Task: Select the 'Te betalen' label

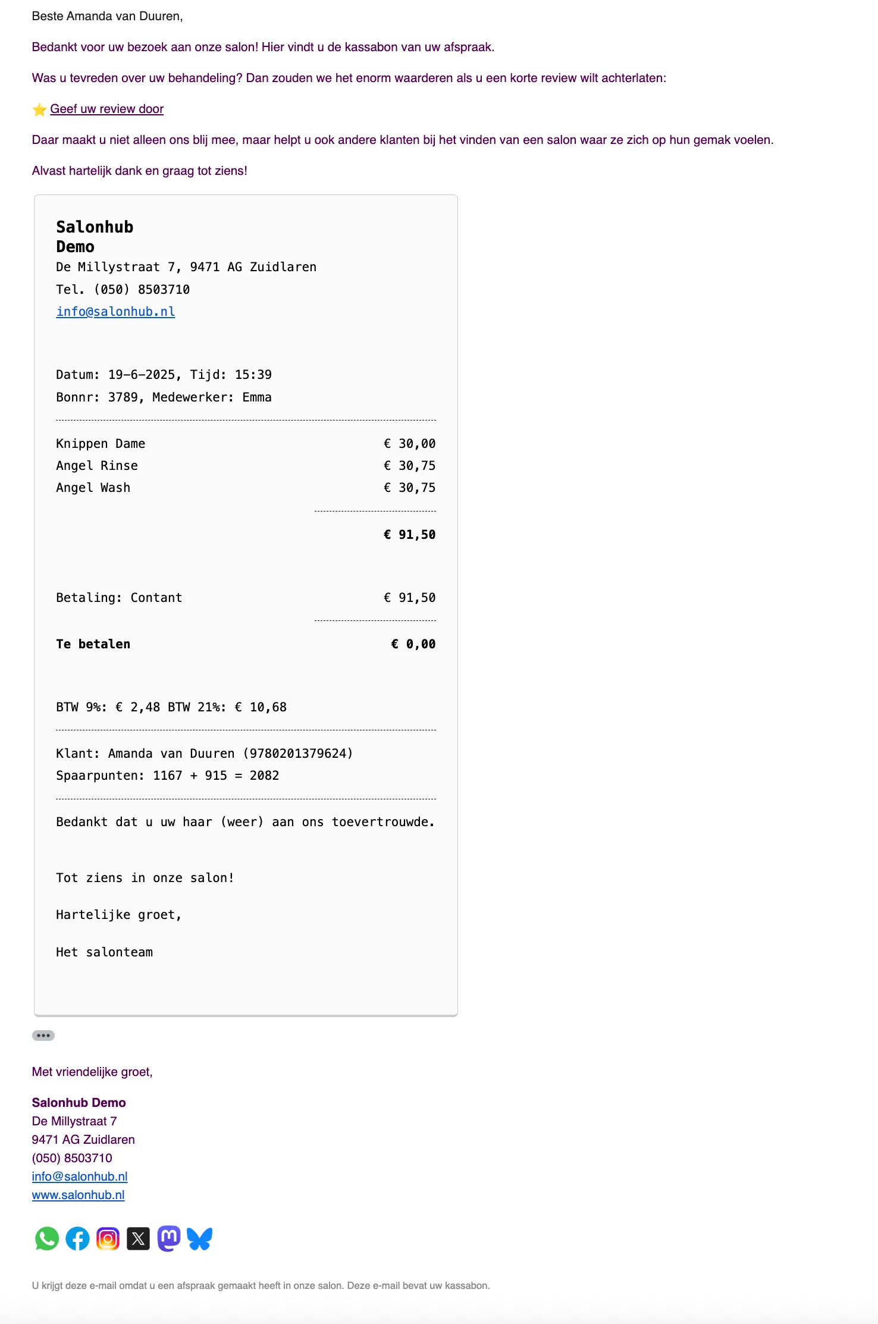Action: click(x=93, y=644)
